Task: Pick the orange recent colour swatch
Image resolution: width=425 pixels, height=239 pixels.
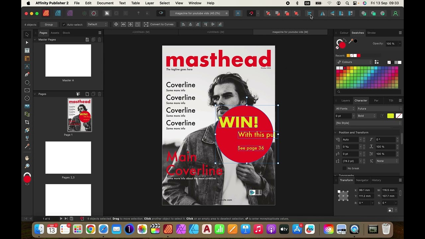Action: pyautogui.click(x=348, y=56)
